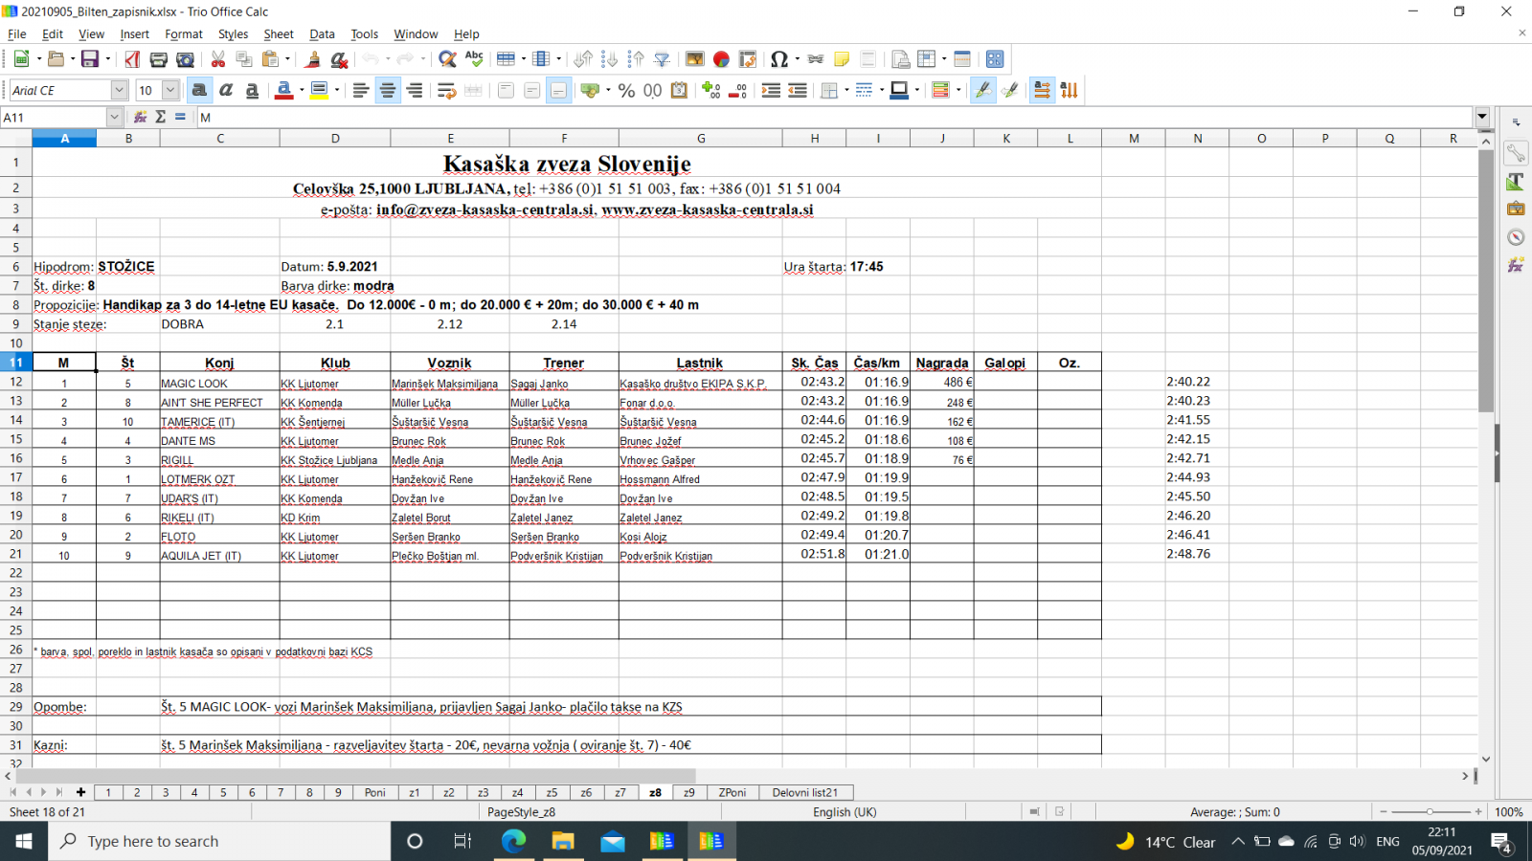The image size is (1532, 861).
Task: Toggle Center Horizontally alignment
Action: (x=388, y=90)
